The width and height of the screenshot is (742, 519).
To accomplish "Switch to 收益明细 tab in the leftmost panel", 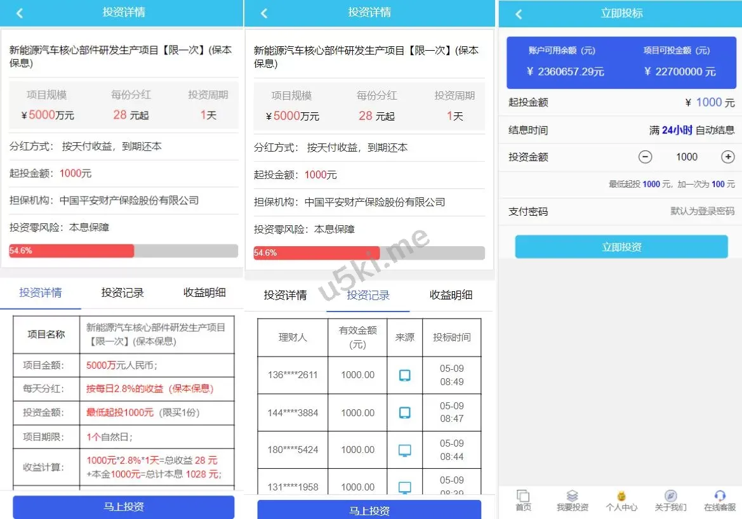I will point(204,292).
